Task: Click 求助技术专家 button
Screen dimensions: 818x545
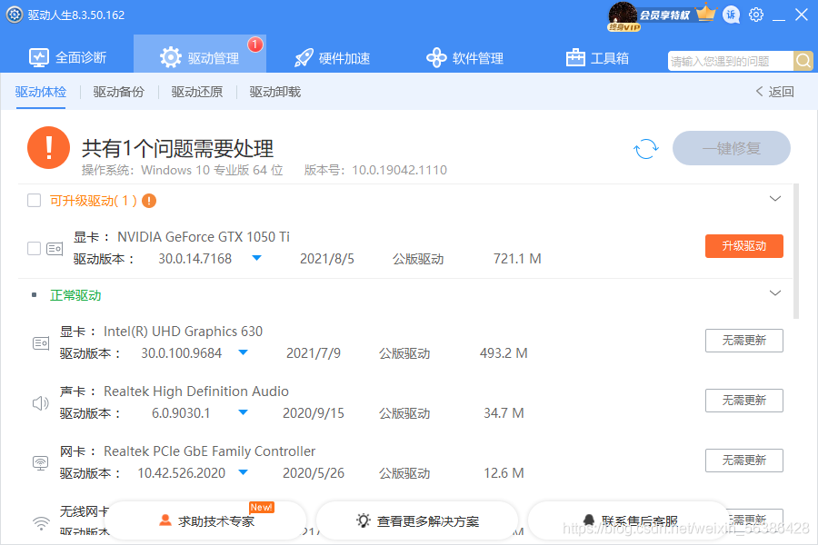Action: [207, 521]
